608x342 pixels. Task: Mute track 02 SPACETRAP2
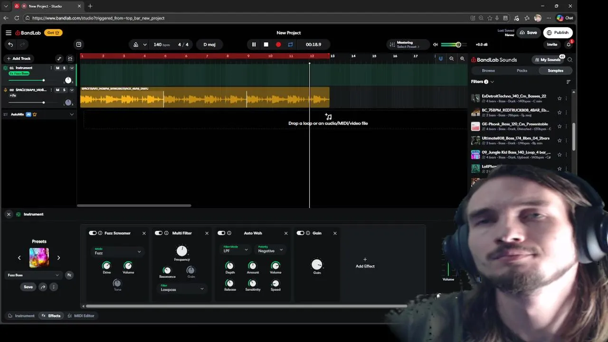57,90
